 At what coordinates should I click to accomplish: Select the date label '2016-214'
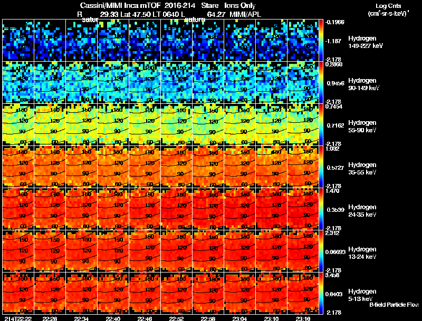pos(180,6)
